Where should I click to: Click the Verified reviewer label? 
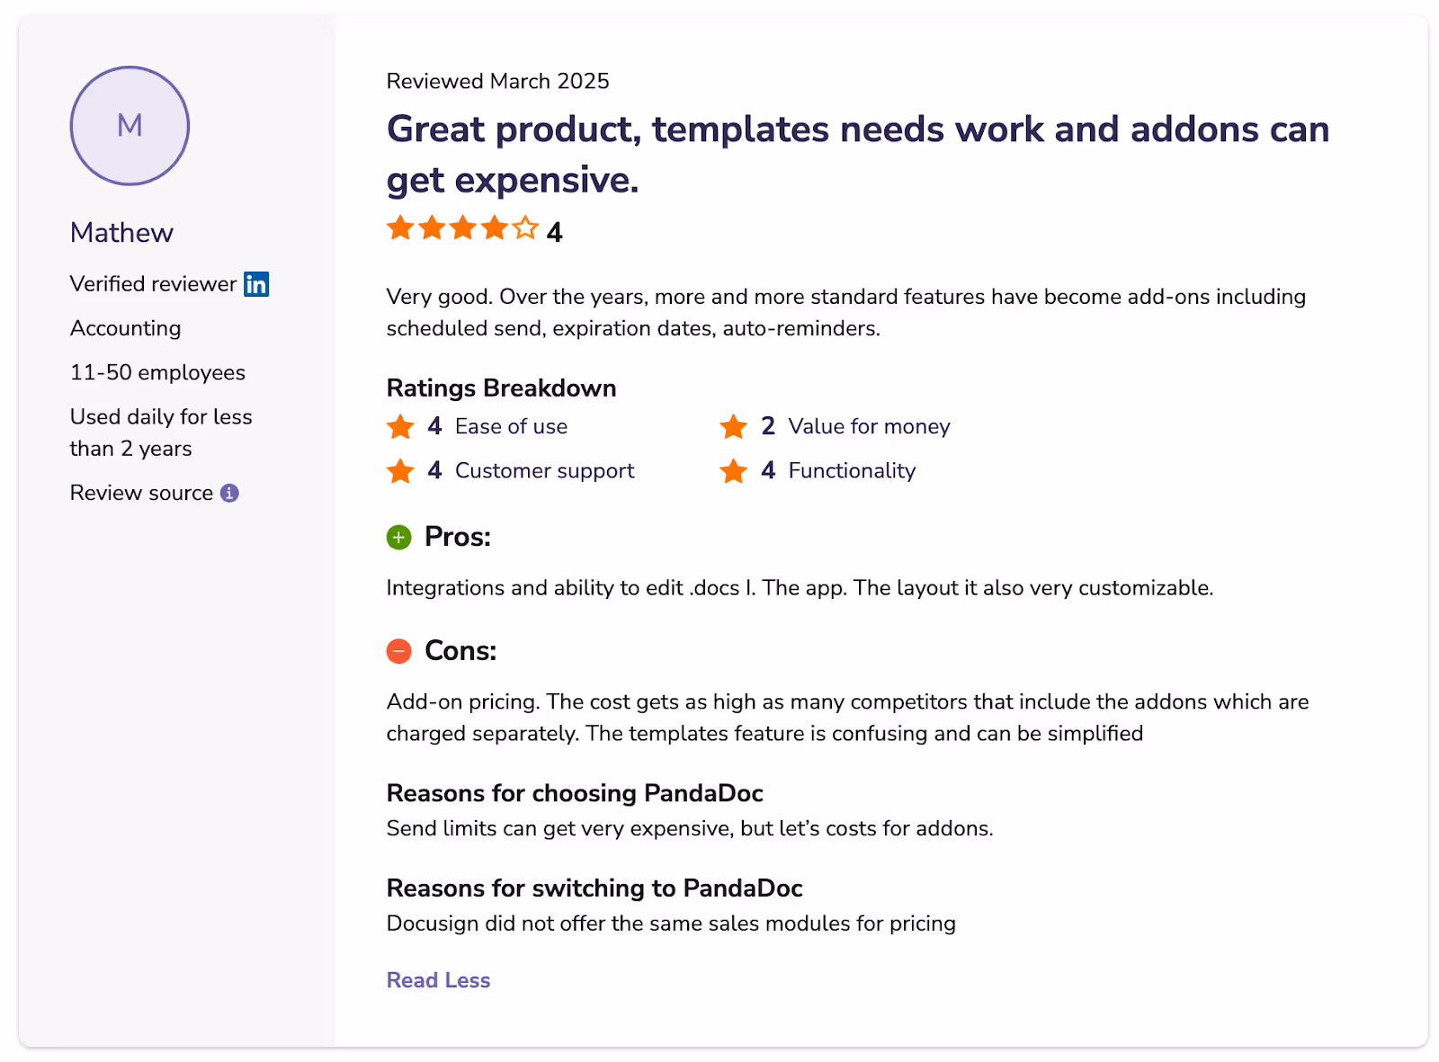(x=154, y=283)
